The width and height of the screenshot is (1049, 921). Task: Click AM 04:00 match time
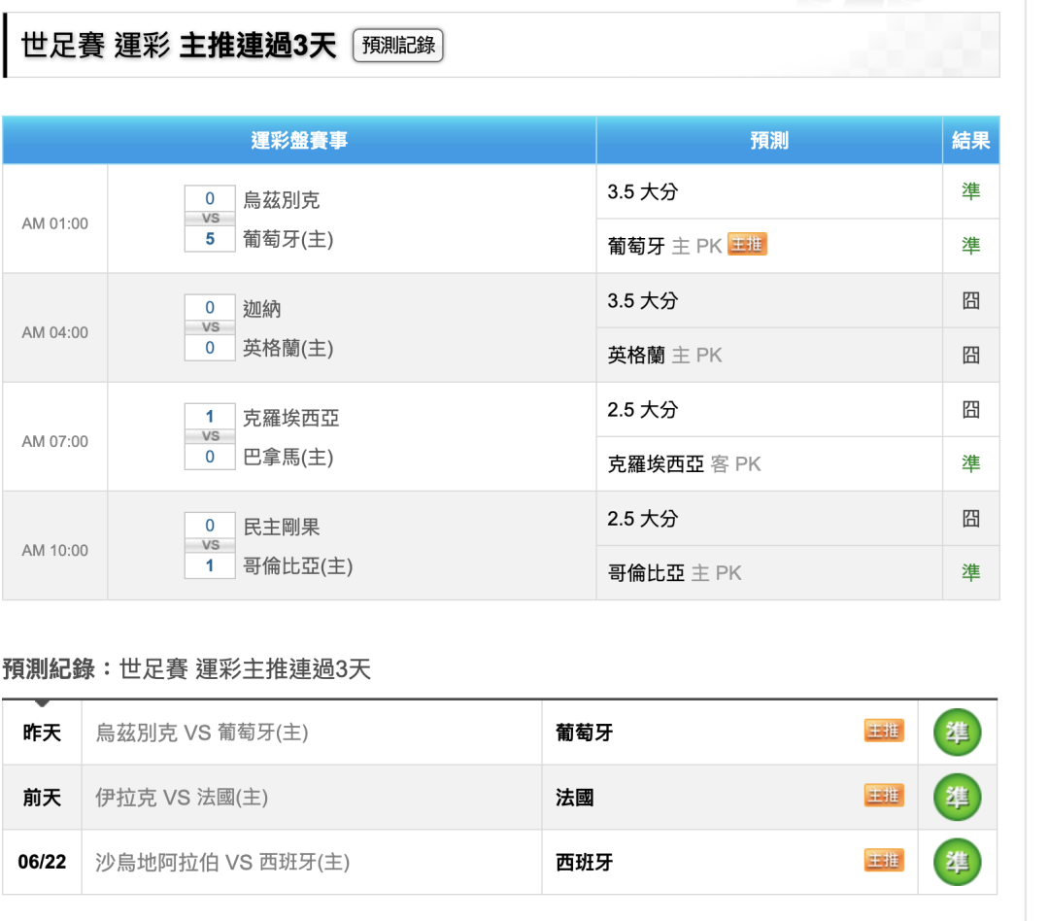(x=54, y=332)
